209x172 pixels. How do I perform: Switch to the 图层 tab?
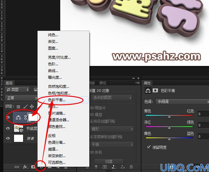[x=9, y=83]
